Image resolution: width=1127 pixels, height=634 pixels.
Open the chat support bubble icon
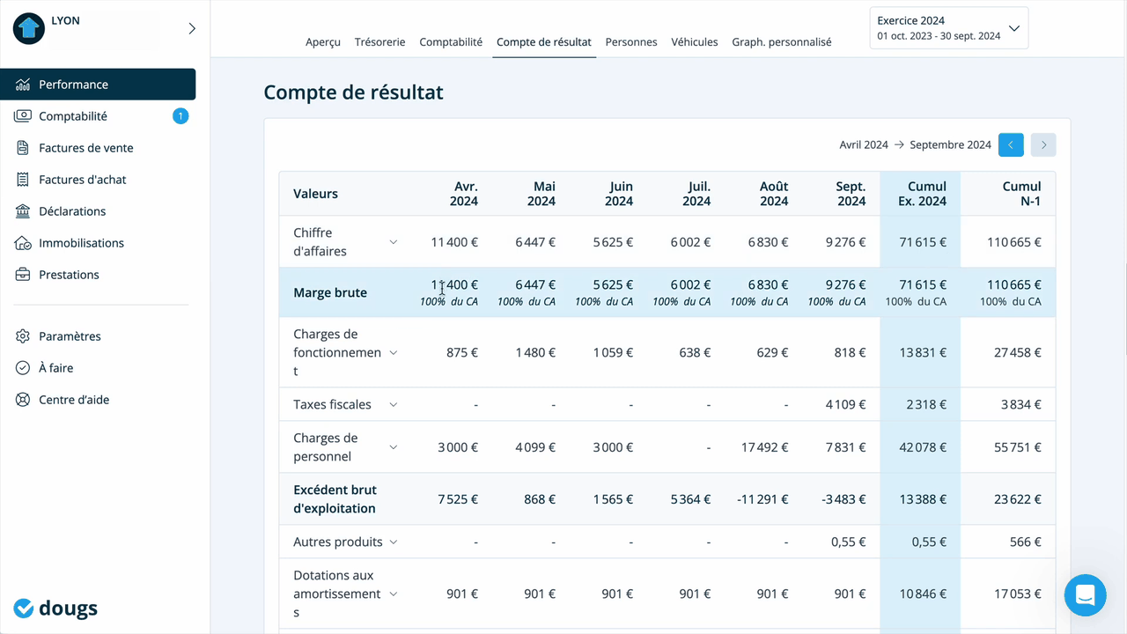[1085, 595]
